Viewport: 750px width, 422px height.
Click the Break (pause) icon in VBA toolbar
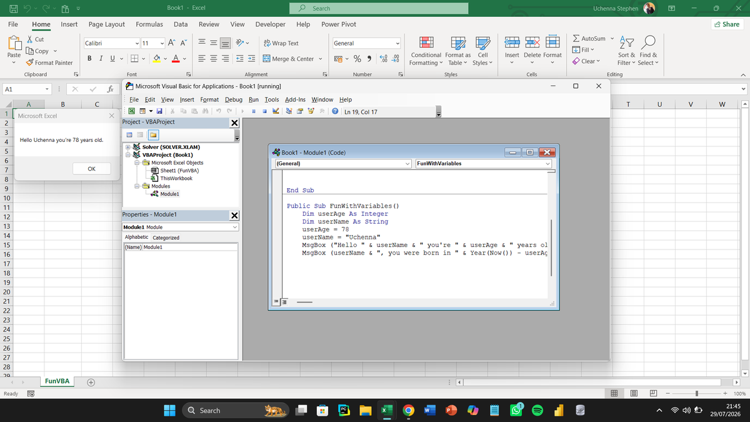tap(254, 111)
